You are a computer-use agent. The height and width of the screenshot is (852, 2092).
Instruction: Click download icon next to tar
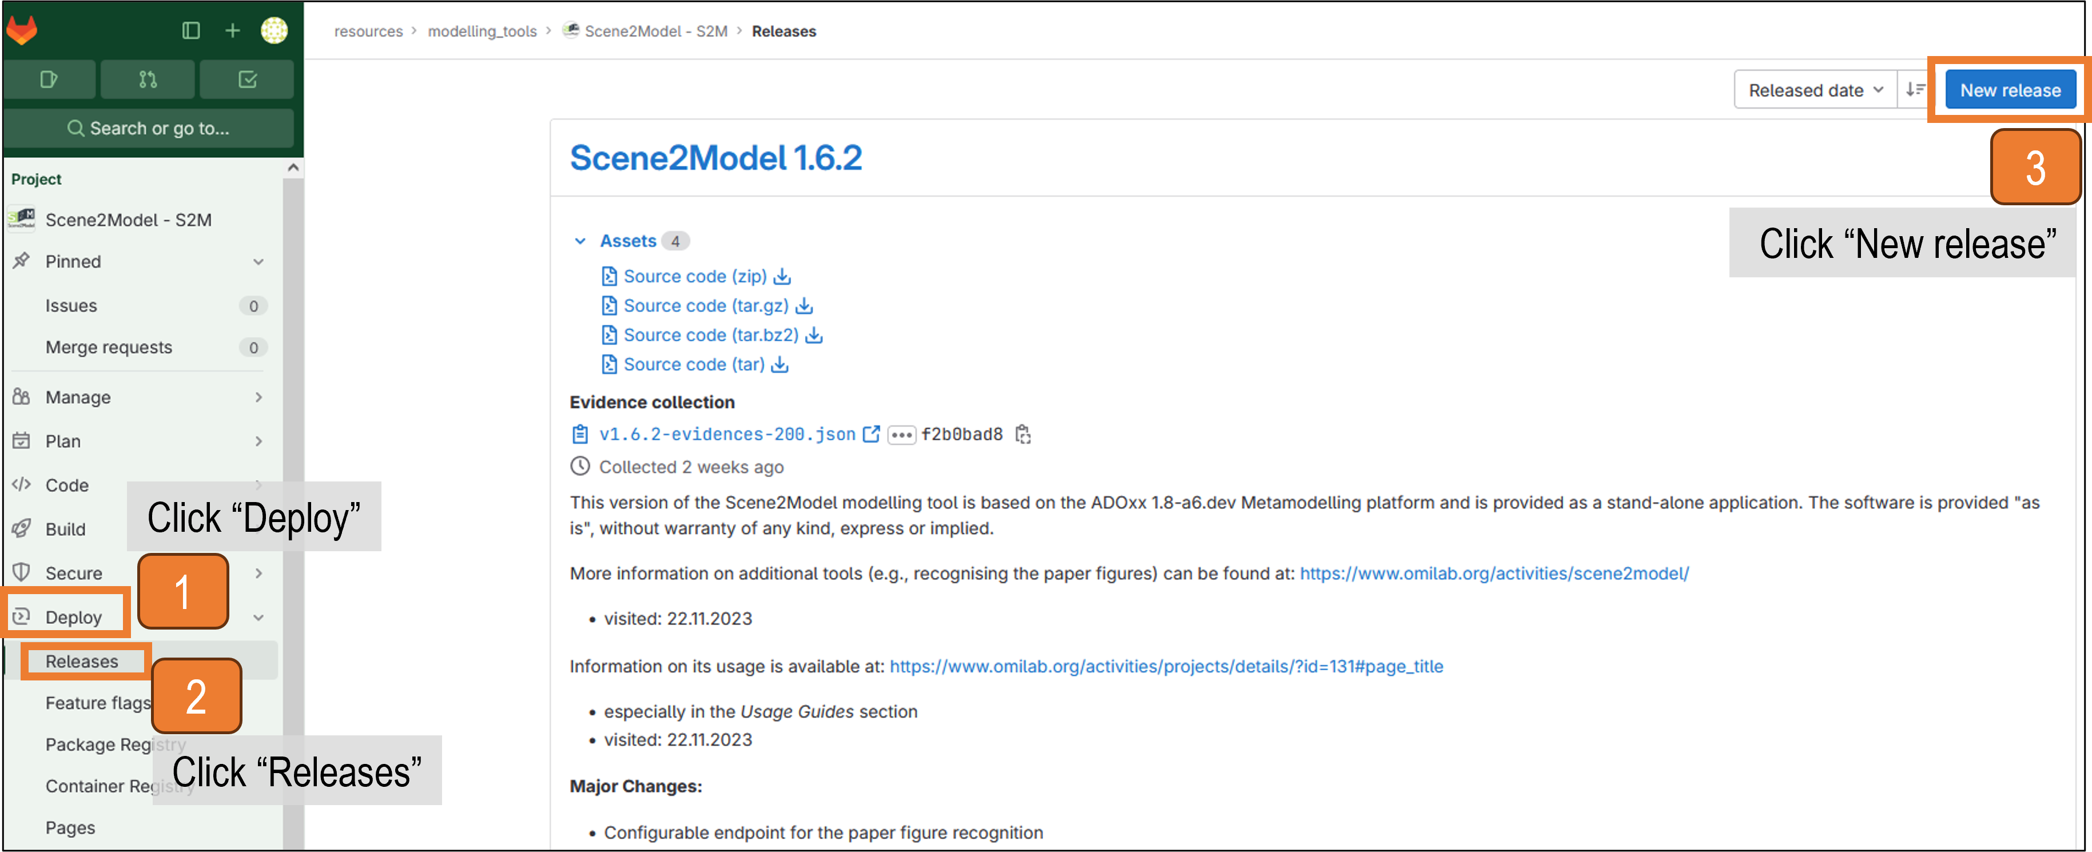coord(779,364)
